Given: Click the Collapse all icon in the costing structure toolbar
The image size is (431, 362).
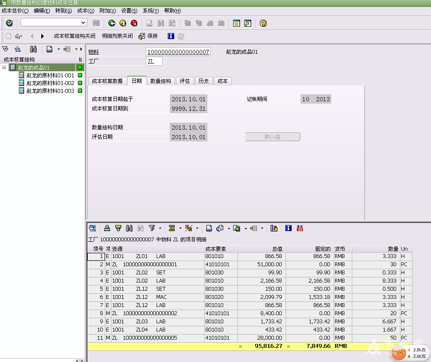Looking at the screenshot, I should [18, 49].
